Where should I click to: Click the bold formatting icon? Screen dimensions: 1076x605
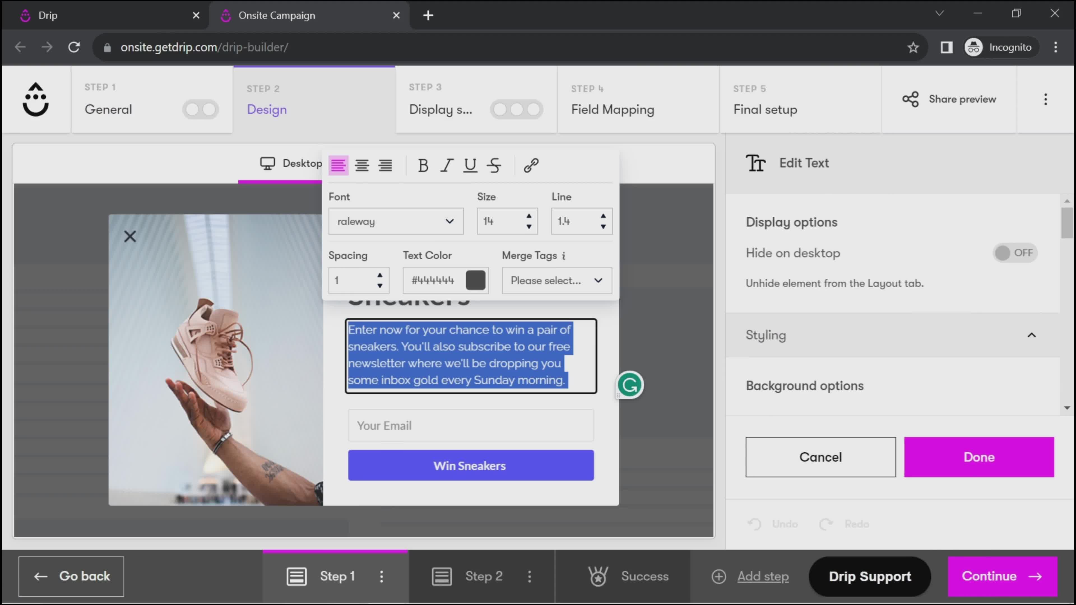[423, 165]
